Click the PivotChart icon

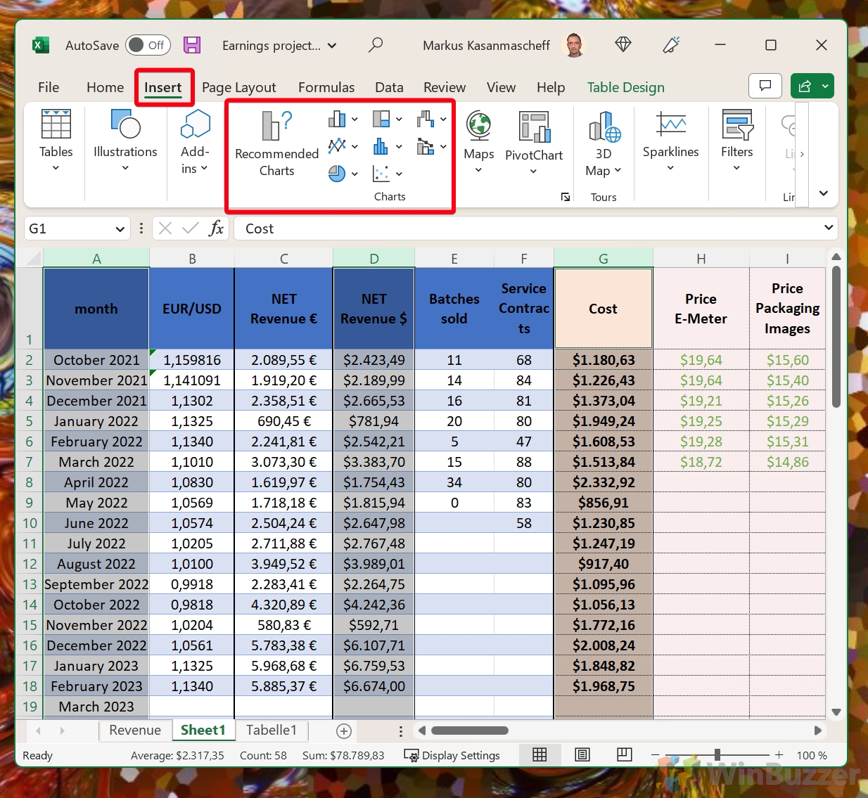coord(534,127)
